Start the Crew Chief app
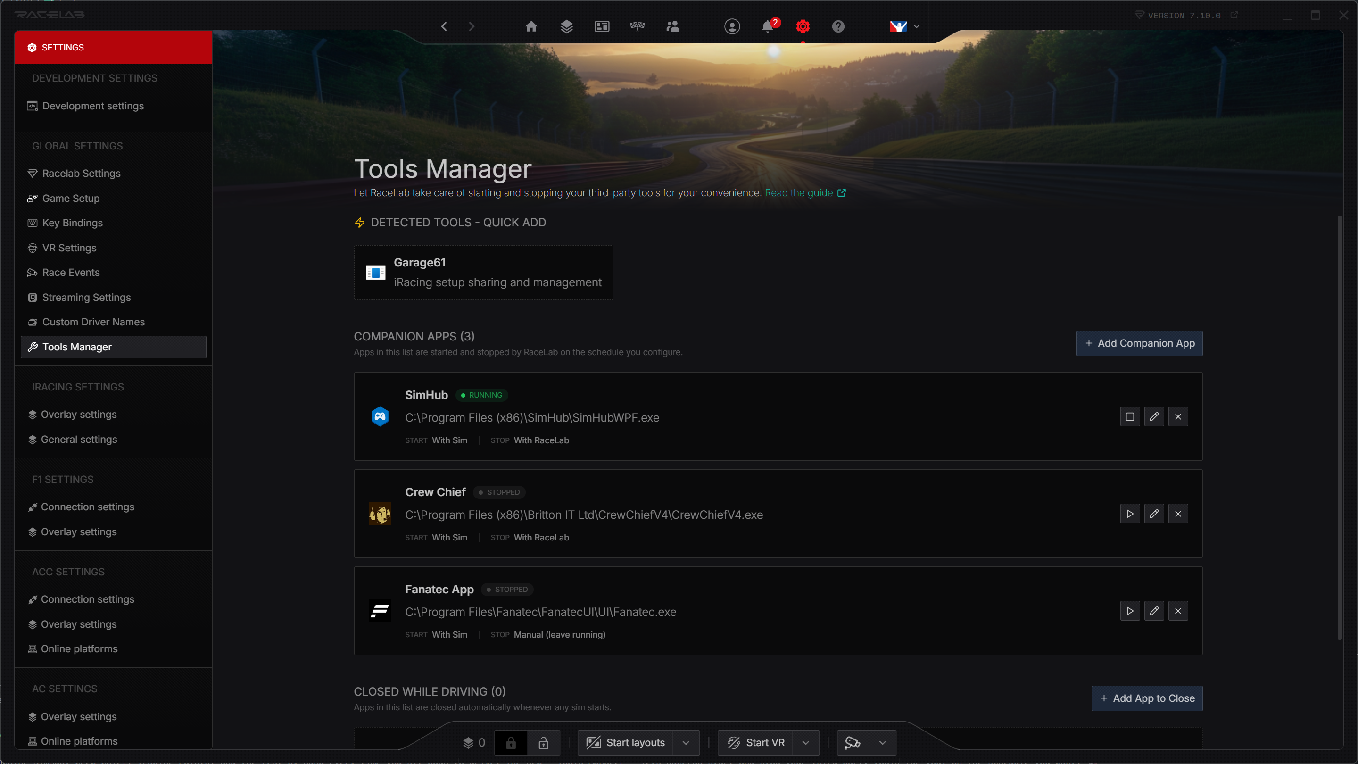This screenshot has height=764, width=1358. coord(1130,514)
